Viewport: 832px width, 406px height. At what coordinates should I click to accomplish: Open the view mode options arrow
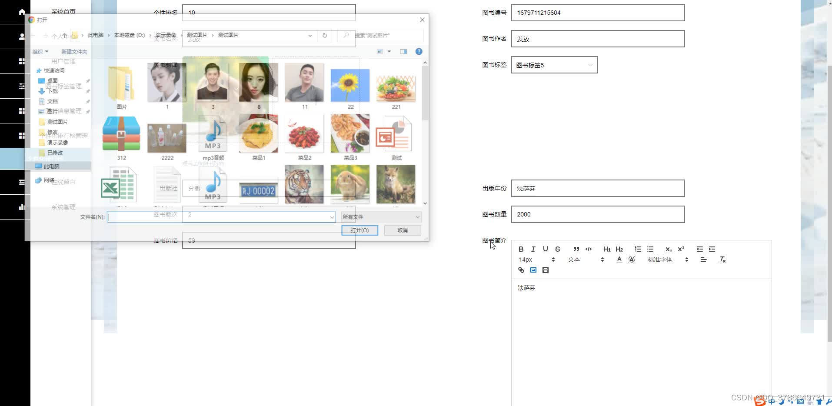[x=389, y=51]
